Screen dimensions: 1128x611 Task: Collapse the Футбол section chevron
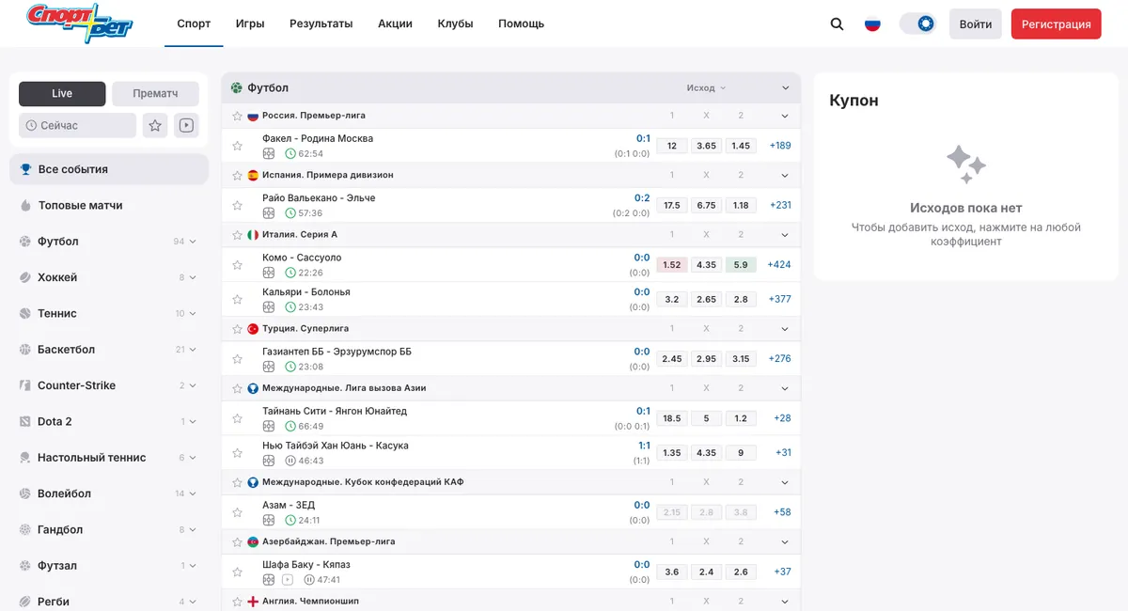[786, 87]
